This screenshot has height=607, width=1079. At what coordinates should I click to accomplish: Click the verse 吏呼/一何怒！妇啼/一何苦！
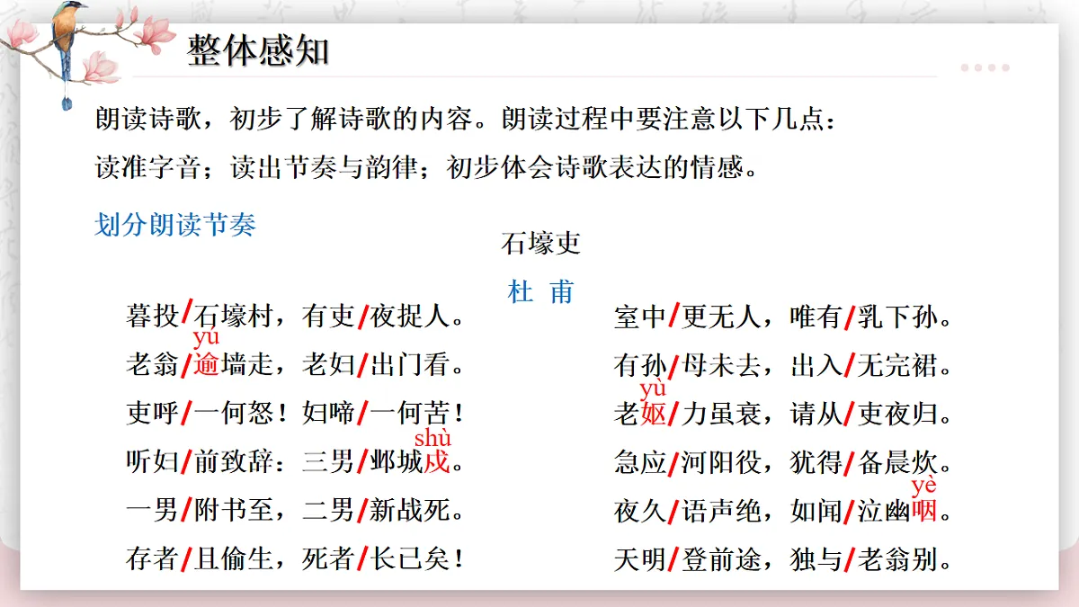pyautogui.click(x=296, y=414)
